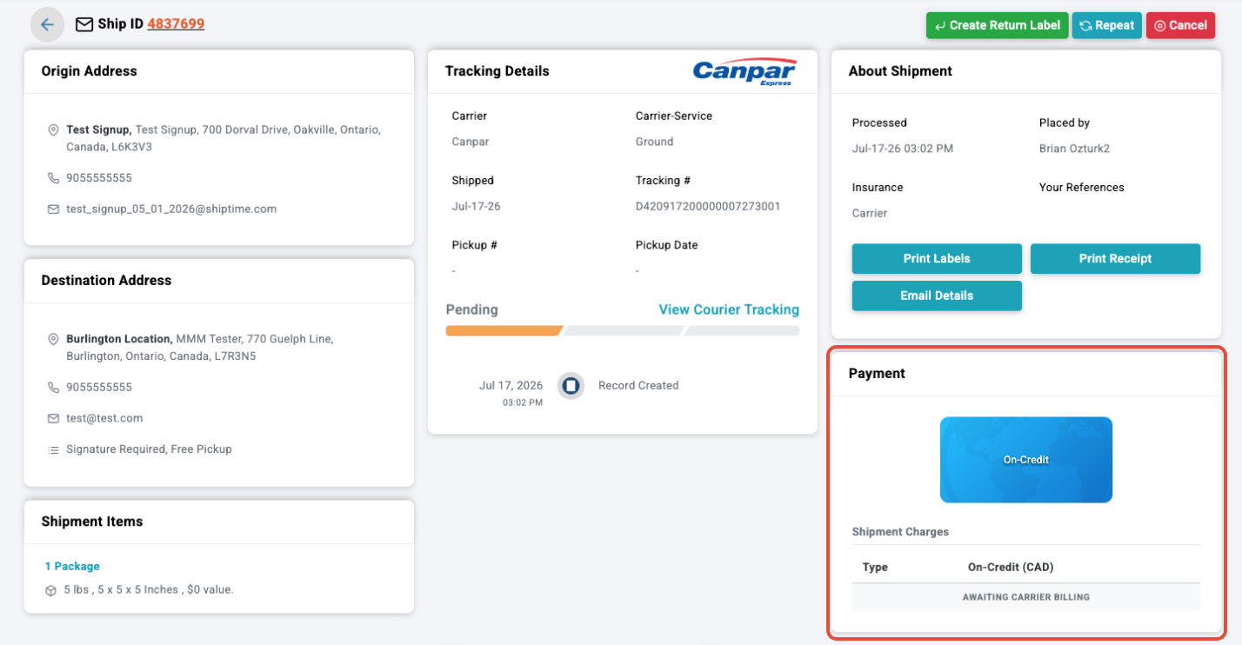Click origin email envelope icon

coord(53,209)
